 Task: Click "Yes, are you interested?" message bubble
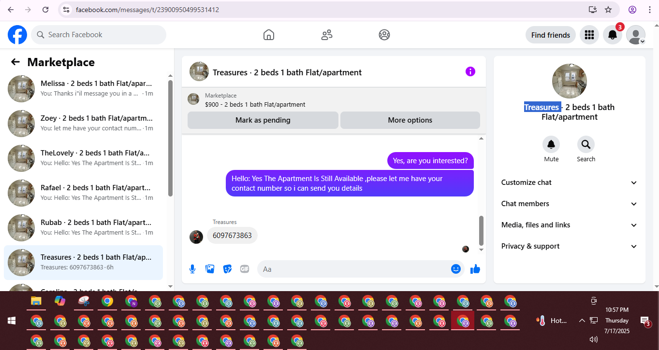(x=430, y=161)
